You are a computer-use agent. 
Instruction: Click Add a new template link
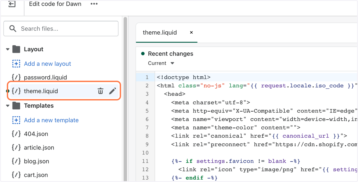point(51,120)
